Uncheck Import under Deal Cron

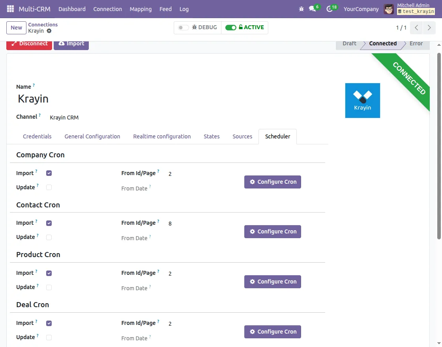click(49, 323)
